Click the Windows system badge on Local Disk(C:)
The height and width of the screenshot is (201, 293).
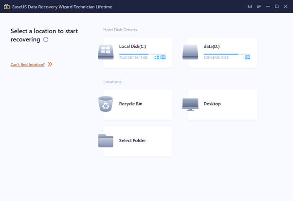tap(157, 57)
